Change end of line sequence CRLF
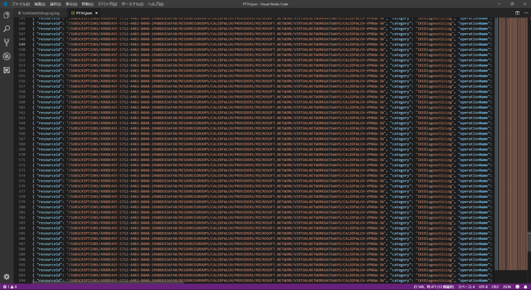531x290 pixels. point(495,287)
